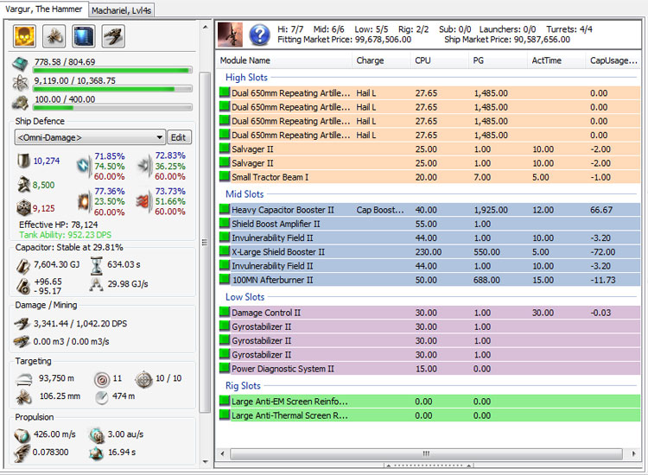Sort by the ActTime column header

click(556, 60)
